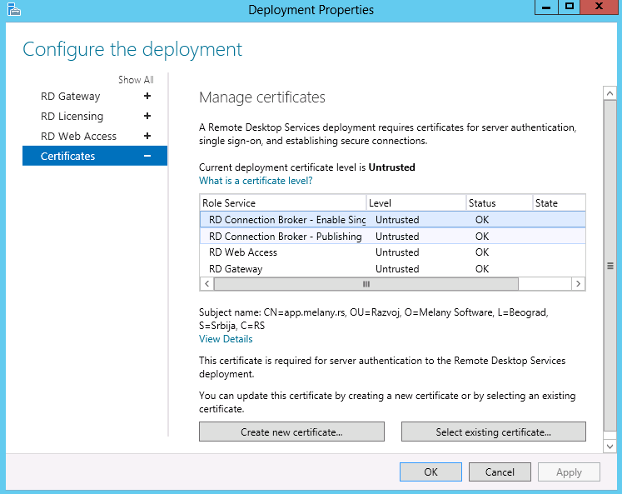This screenshot has width=622, height=494.
Task: Click the Deployment Properties window icon
Action: 12,10
